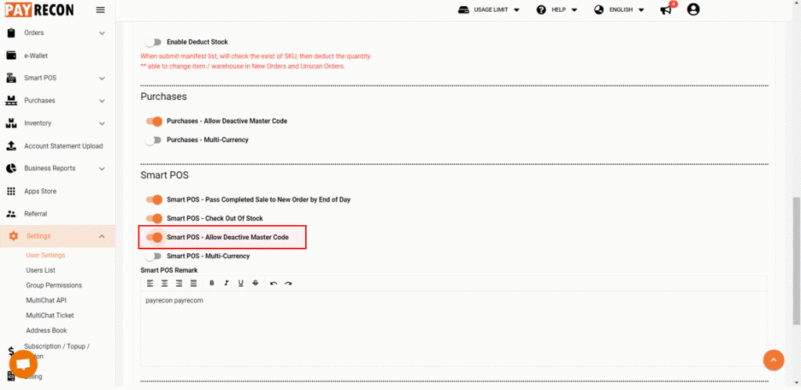Open Address Book submenu item
The height and width of the screenshot is (390, 801).
point(46,331)
